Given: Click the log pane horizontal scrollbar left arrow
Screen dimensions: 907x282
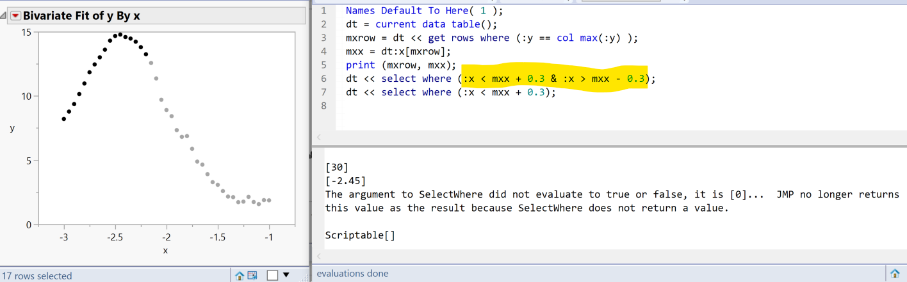Looking at the screenshot, I should (319, 256).
